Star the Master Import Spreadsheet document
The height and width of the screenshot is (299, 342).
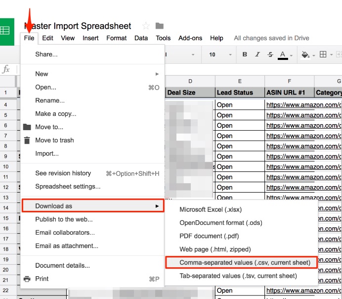pyautogui.click(x=146, y=26)
